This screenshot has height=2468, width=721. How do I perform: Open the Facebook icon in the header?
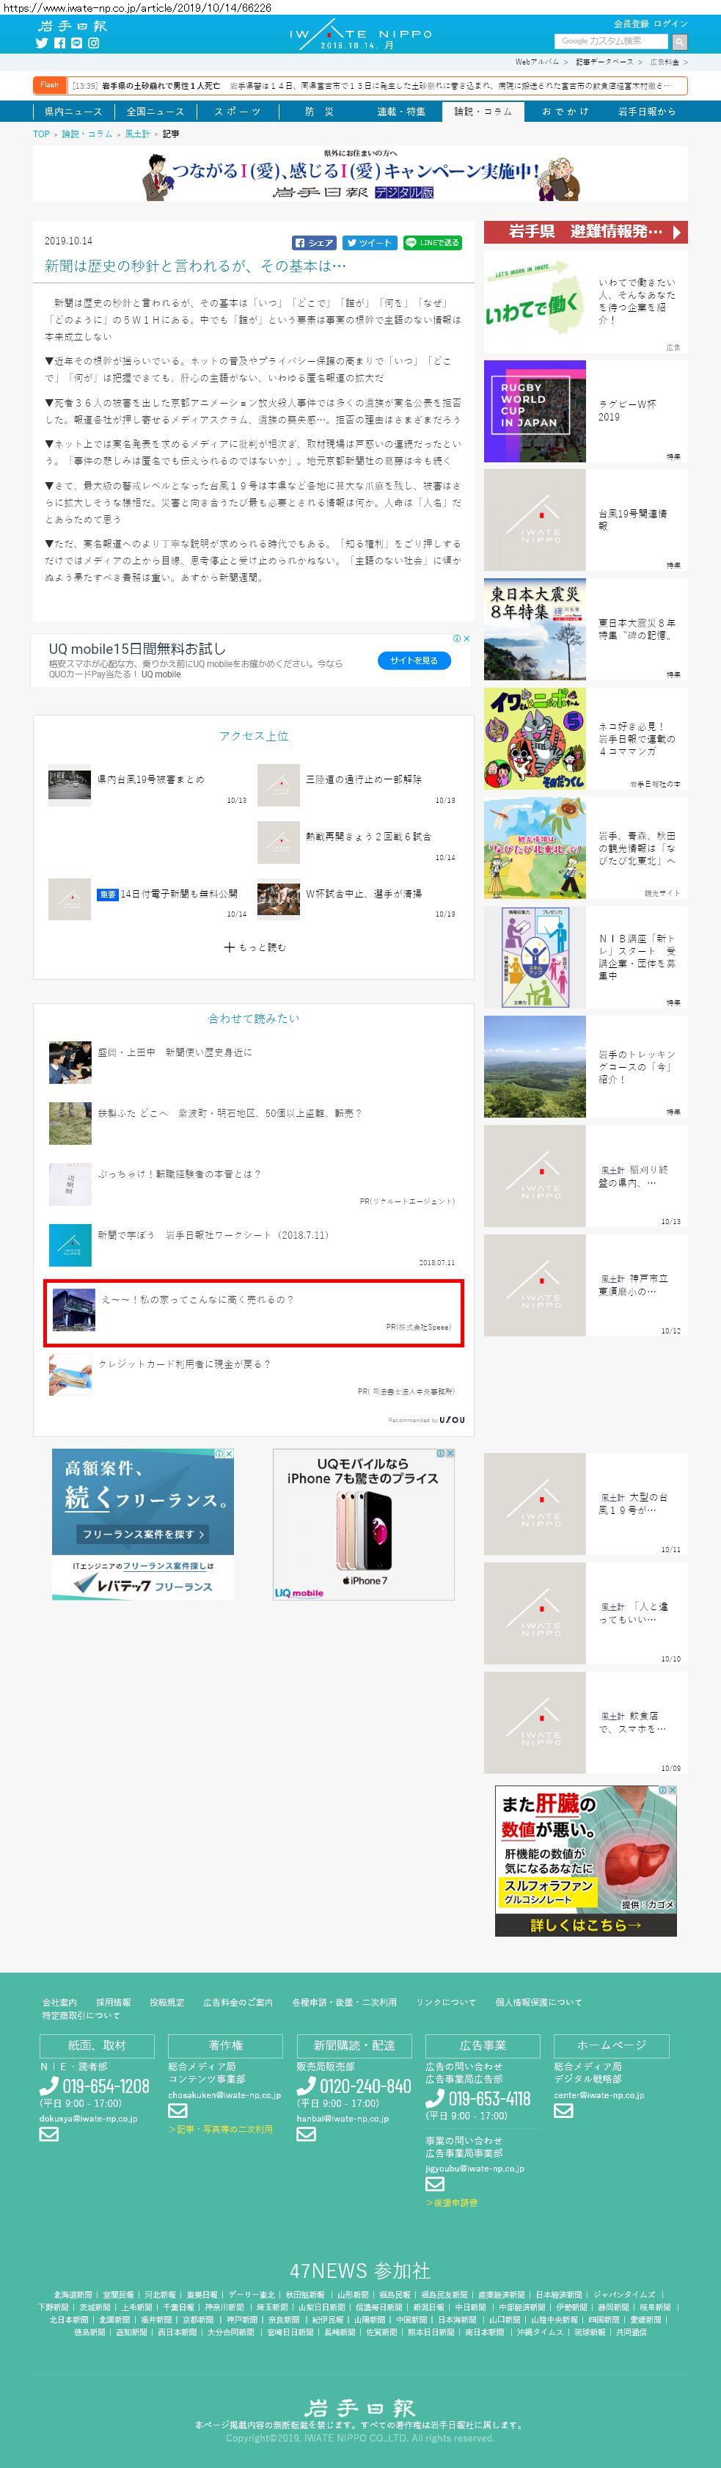tap(59, 43)
